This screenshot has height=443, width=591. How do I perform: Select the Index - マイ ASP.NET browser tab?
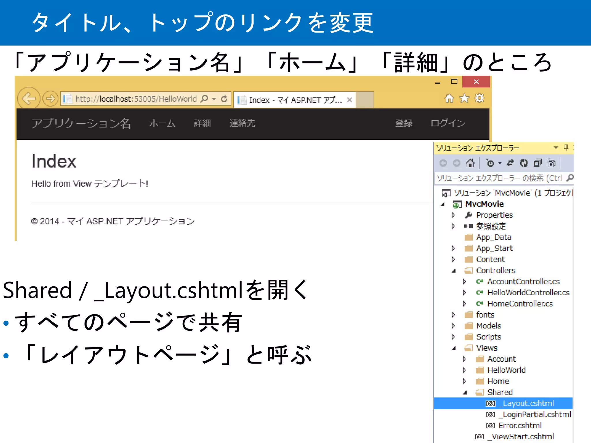[295, 100]
